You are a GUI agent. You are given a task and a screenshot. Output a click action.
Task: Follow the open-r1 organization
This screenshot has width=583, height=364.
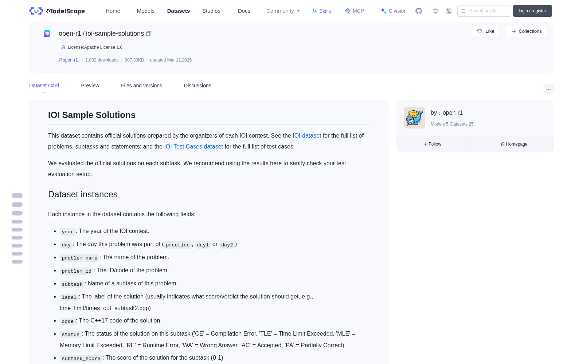coord(433,144)
